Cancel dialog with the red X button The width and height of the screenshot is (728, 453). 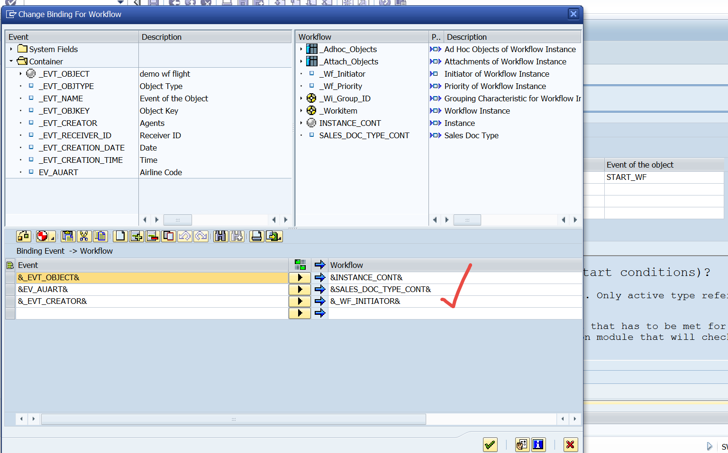tap(570, 444)
